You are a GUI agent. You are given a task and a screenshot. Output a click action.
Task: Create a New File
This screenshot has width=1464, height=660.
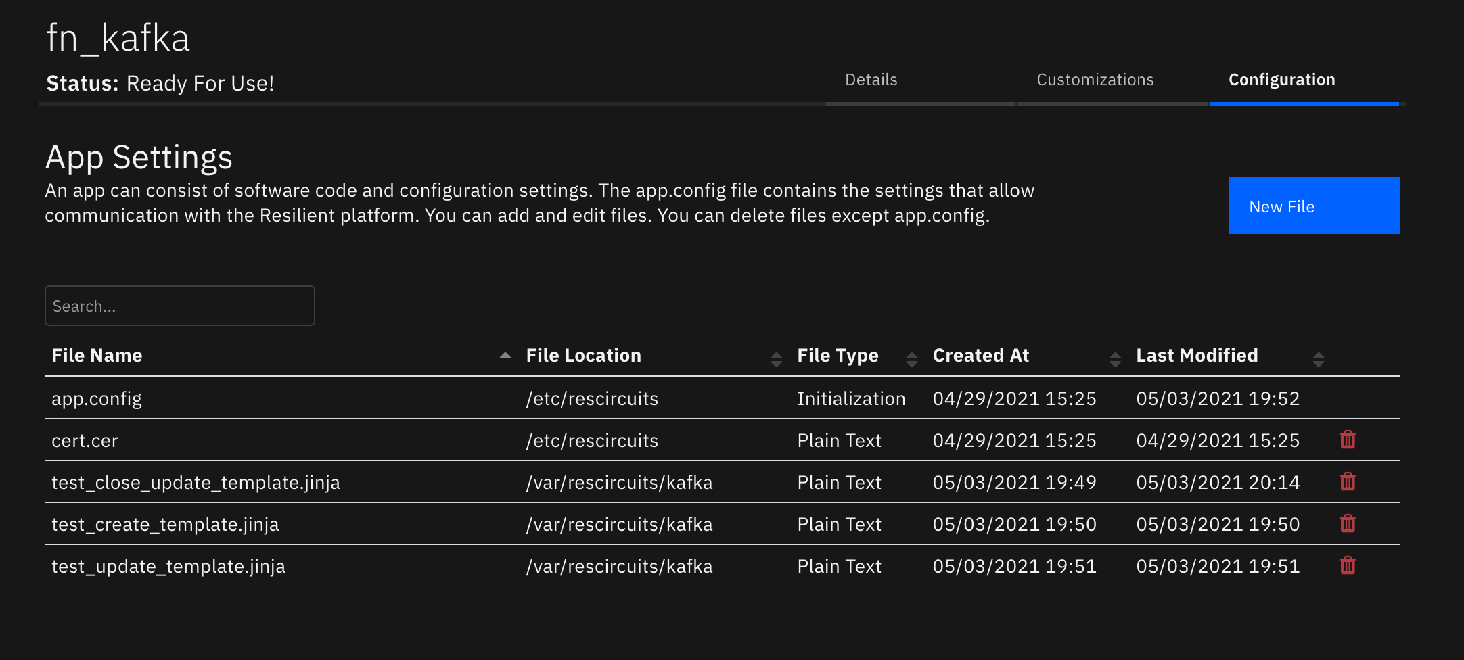[1314, 206]
